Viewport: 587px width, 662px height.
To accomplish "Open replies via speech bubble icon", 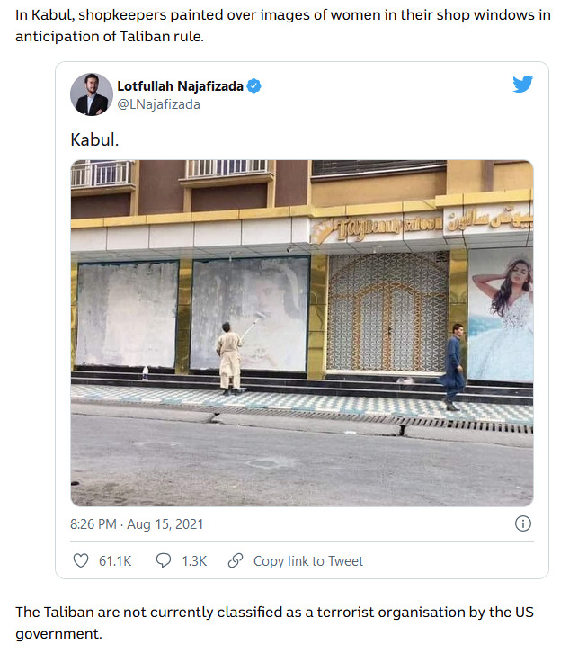I will click(164, 560).
